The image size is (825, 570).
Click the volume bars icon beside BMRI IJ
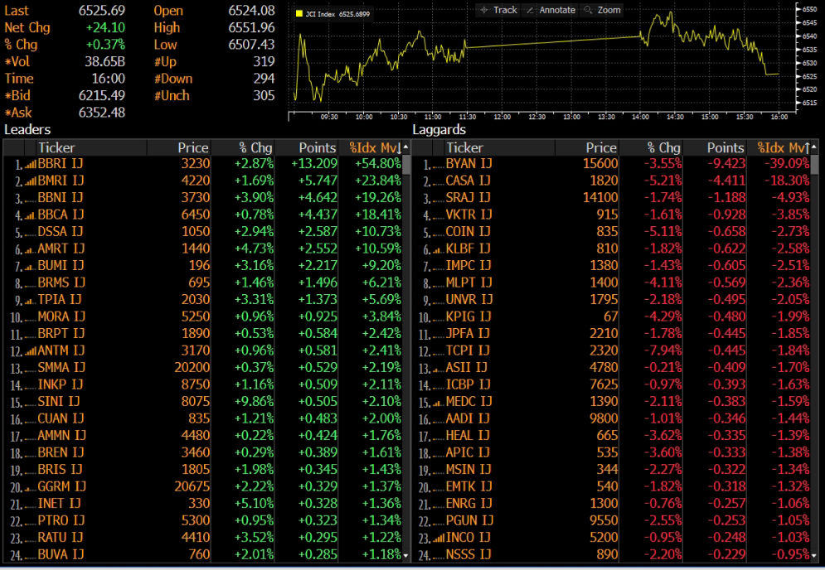pyautogui.click(x=31, y=181)
